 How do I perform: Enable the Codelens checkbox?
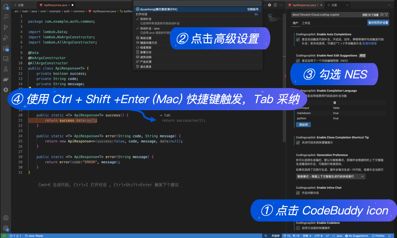click(x=298, y=228)
